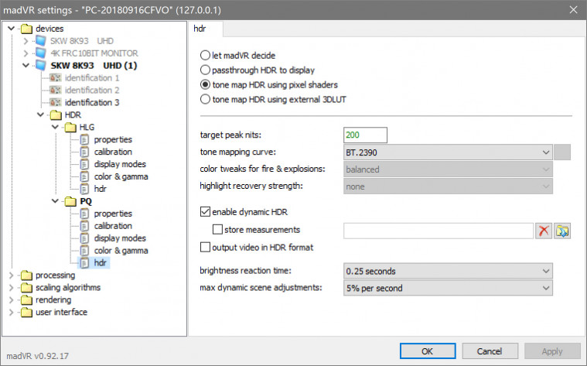
Task: Click gray swatch beside tone mapping curve
Action: tap(563, 152)
